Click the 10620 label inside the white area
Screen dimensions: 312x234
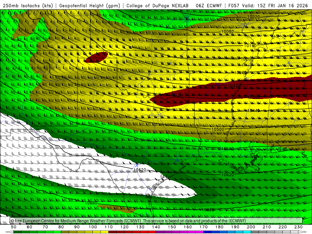140,170
